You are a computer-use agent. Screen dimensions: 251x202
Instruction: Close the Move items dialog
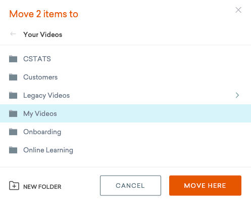coord(238,10)
